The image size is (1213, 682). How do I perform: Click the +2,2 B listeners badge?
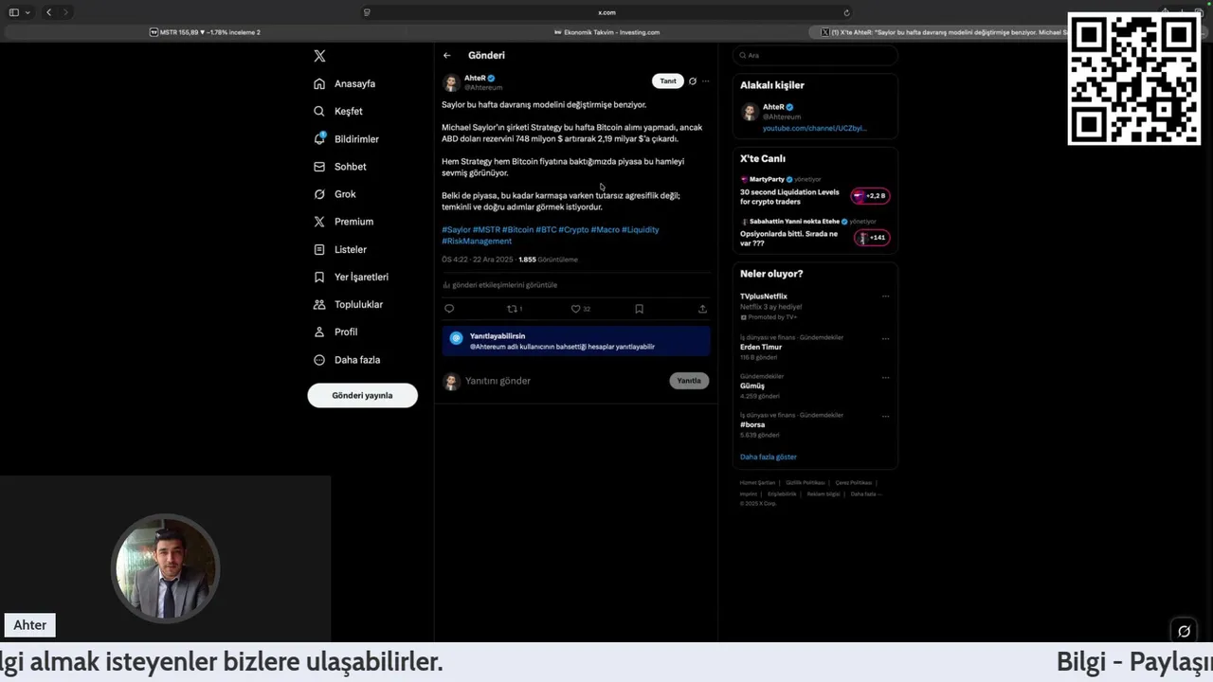(871, 196)
